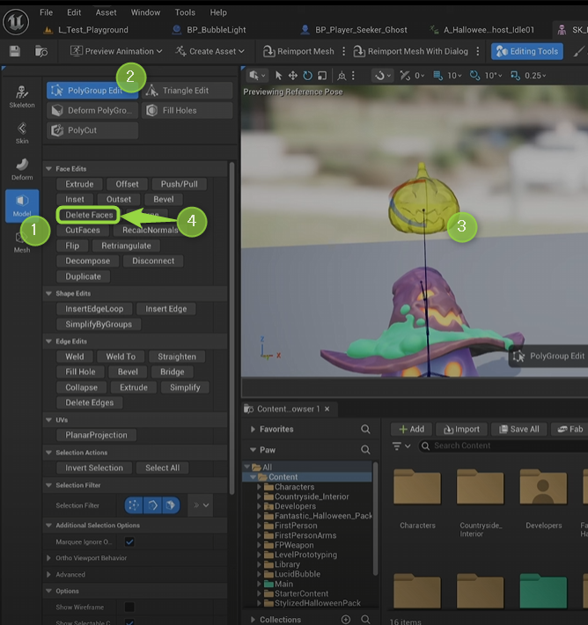Close the Content Browser 1 tab
The height and width of the screenshot is (625, 588).
[327, 409]
